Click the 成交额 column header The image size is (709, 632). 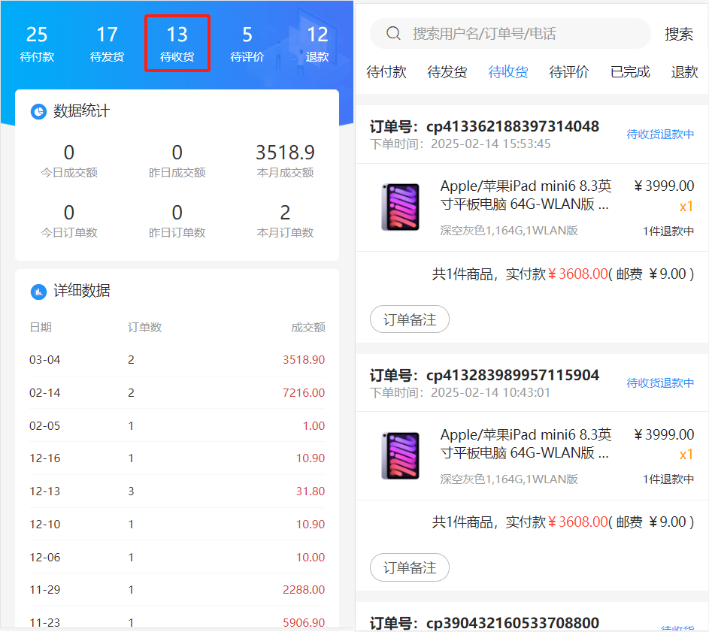click(308, 328)
